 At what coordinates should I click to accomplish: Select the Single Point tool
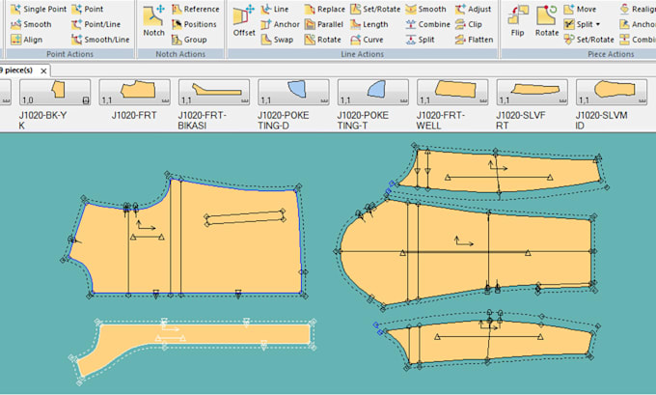[39, 9]
